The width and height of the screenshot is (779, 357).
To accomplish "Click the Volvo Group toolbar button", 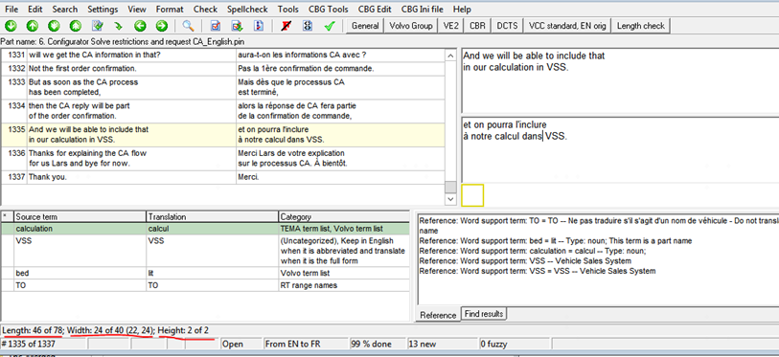I will (411, 26).
